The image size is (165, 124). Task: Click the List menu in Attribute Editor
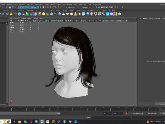click(x=140, y=18)
